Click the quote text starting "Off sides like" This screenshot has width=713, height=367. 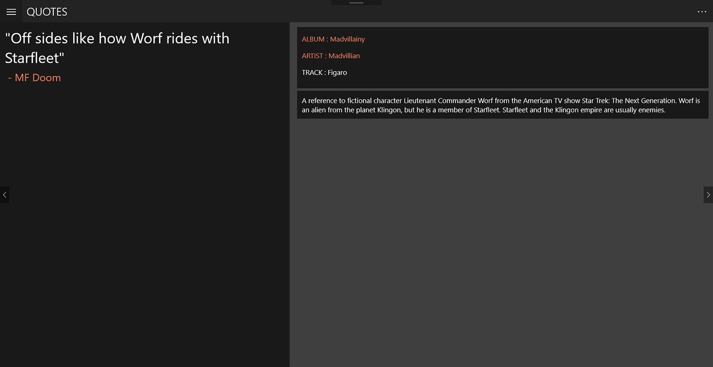117,48
